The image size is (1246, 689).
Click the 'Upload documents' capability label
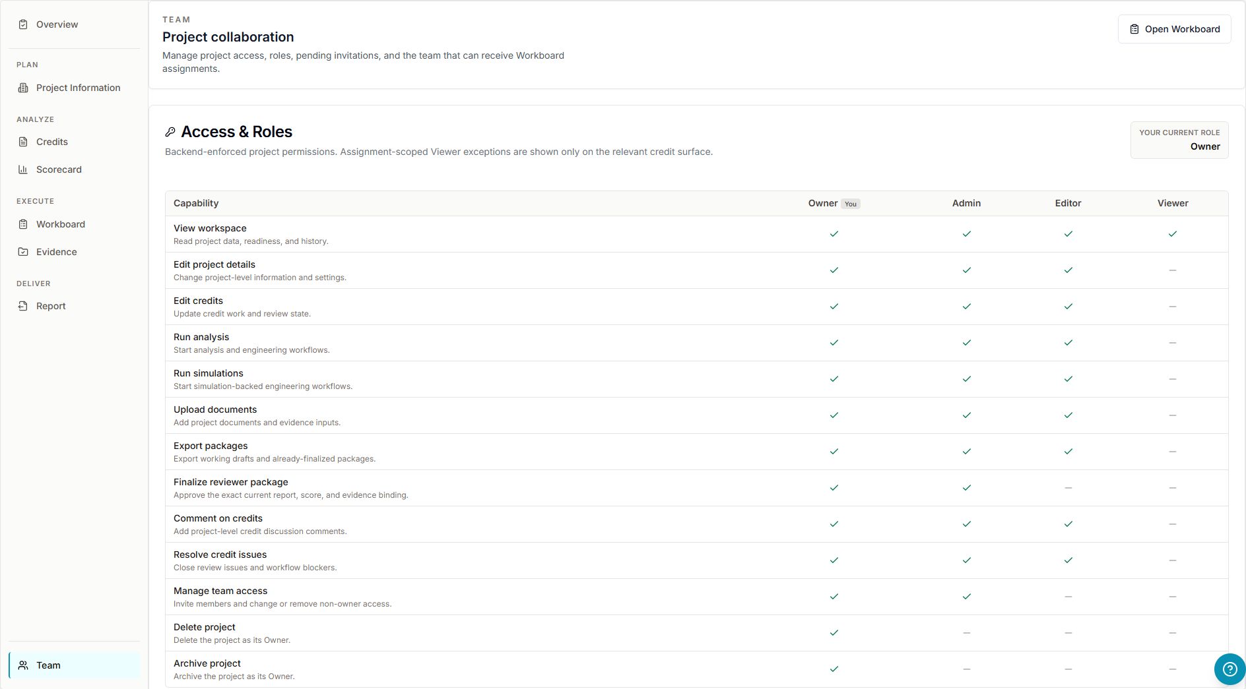(215, 409)
